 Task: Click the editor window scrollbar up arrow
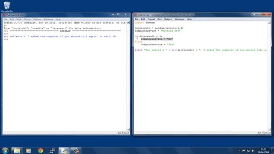(x=269, y=23)
